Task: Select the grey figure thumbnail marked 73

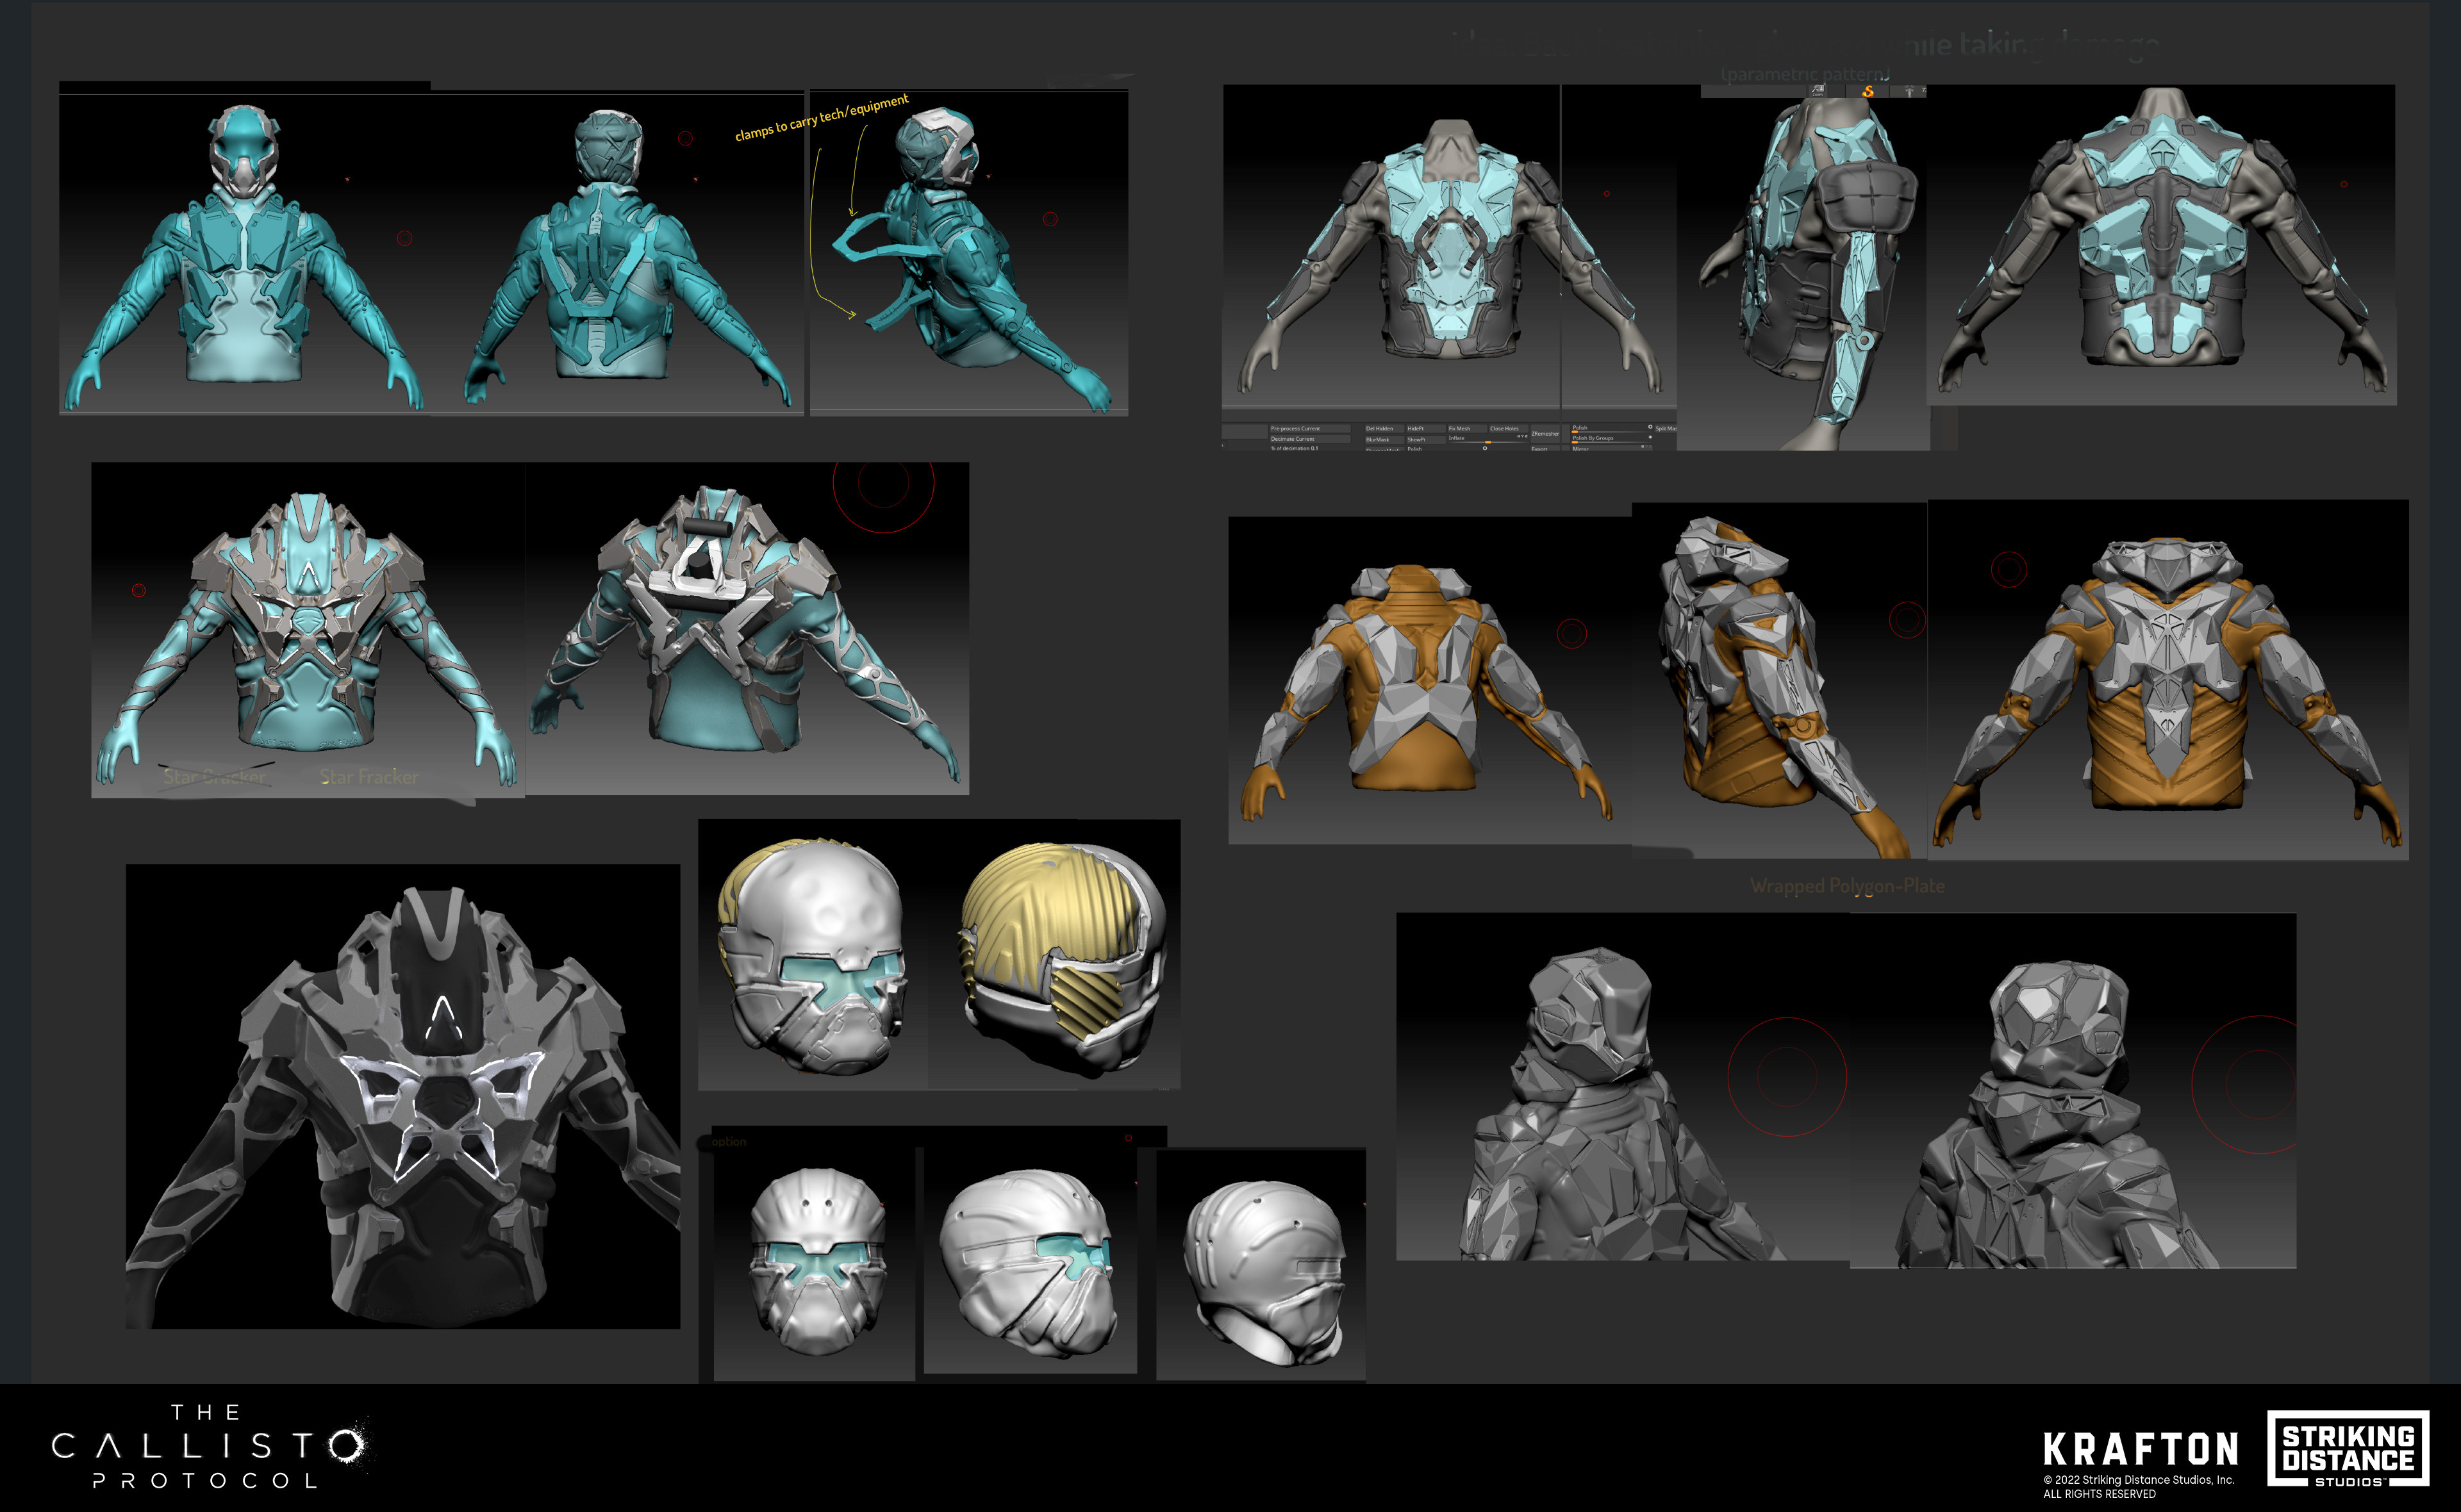Action: [x=1908, y=91]
